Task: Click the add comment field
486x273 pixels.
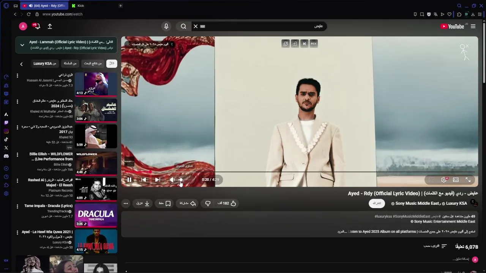Action: (461, 259)
